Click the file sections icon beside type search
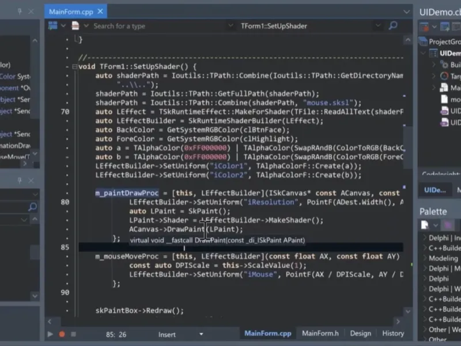 [x=75, y=26]
